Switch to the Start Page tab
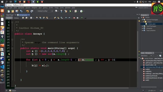Screen dimensions: 163x92 point(10,15)
